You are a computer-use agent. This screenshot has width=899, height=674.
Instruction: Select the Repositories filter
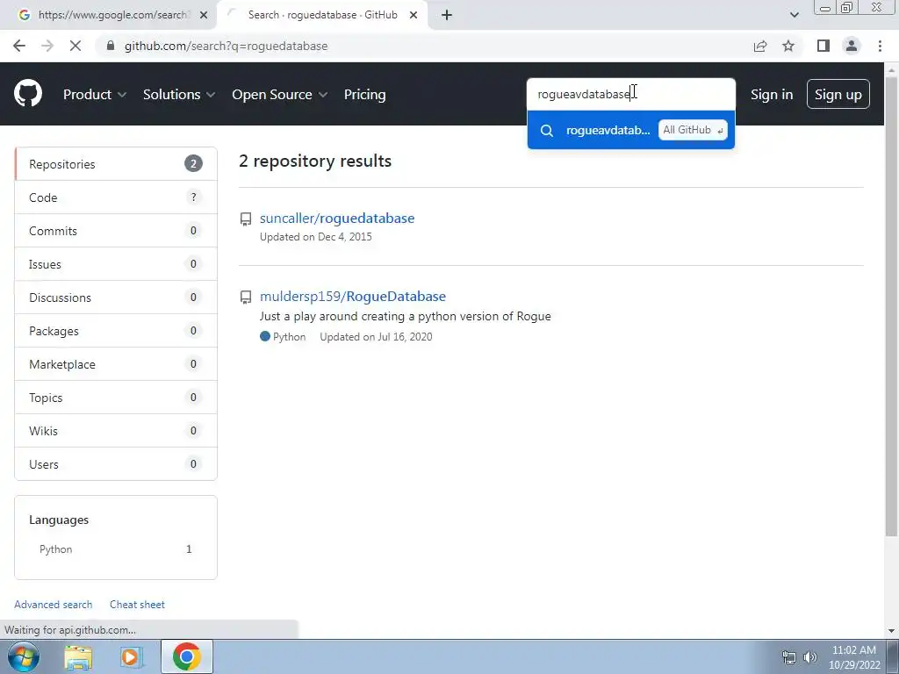pyautogui.click(x=116, y=164)
